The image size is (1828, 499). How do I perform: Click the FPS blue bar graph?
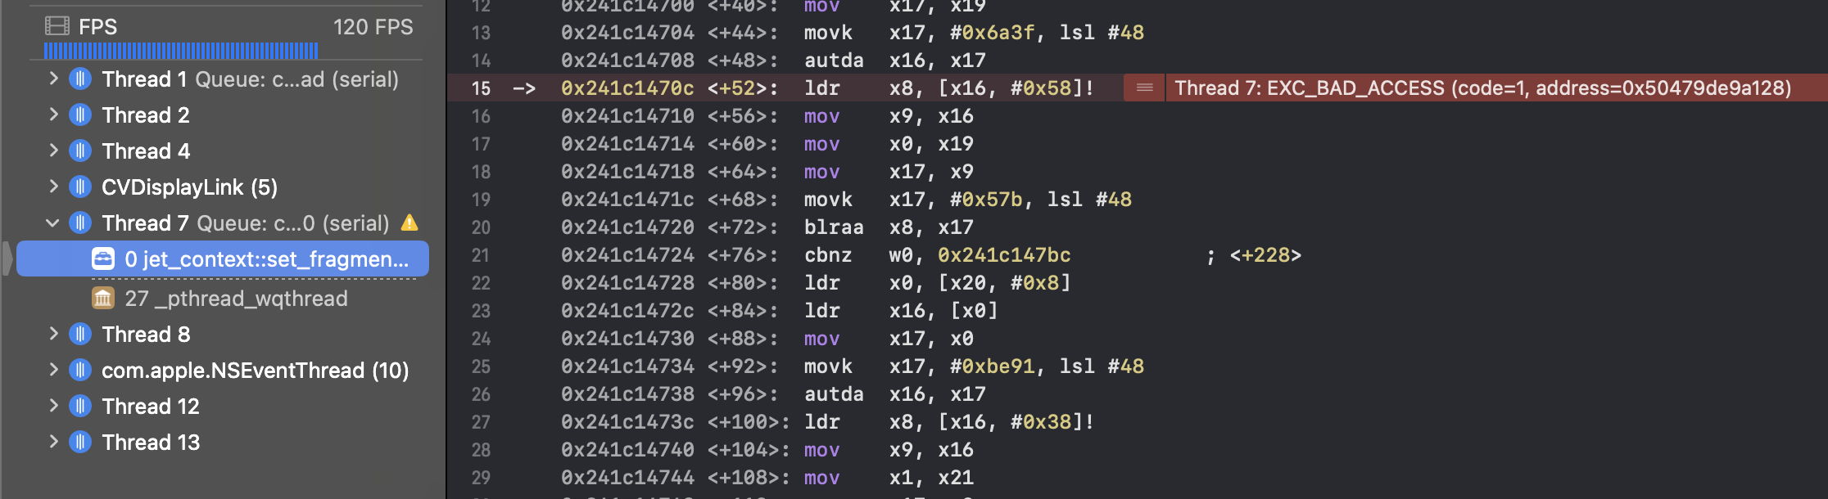(181, 51)
